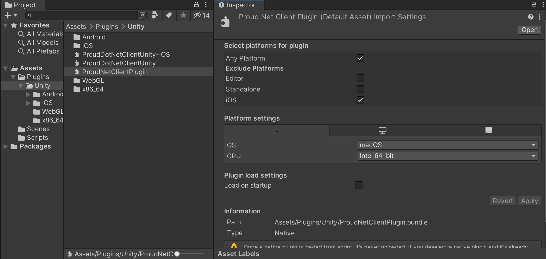Click the Open button in Inspector
The image size is (546, 259).
pos(529,30)
